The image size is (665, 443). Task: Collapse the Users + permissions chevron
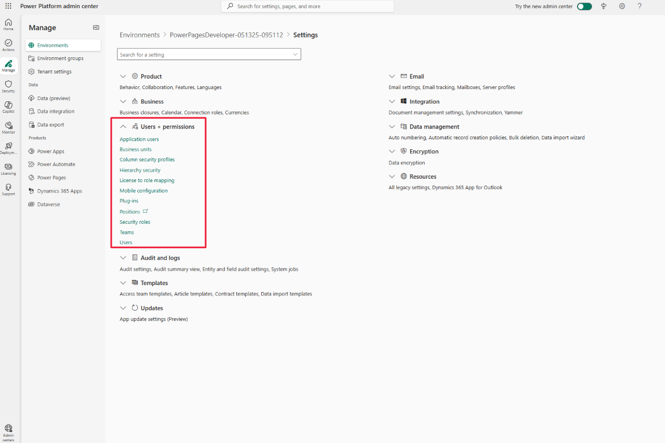click(123, 127)
